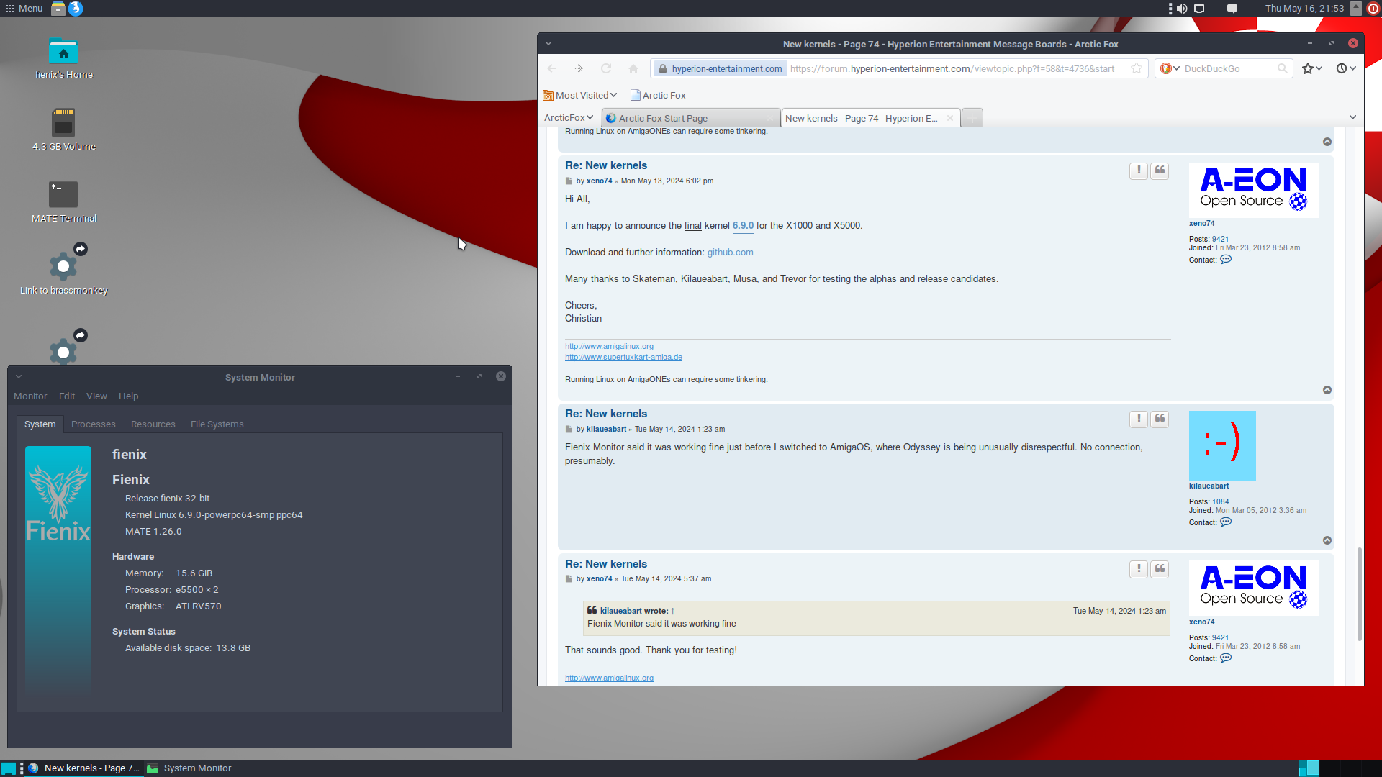1382x777 pixels.
Task: Report kilaueabart's May 14 post
Action: (x=1138, y=419)
